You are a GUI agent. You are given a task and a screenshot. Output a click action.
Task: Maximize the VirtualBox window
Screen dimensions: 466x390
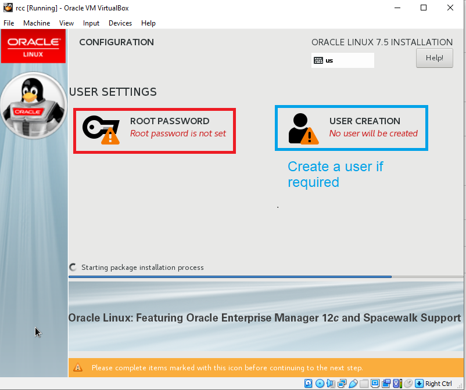(x=424, y=8)
